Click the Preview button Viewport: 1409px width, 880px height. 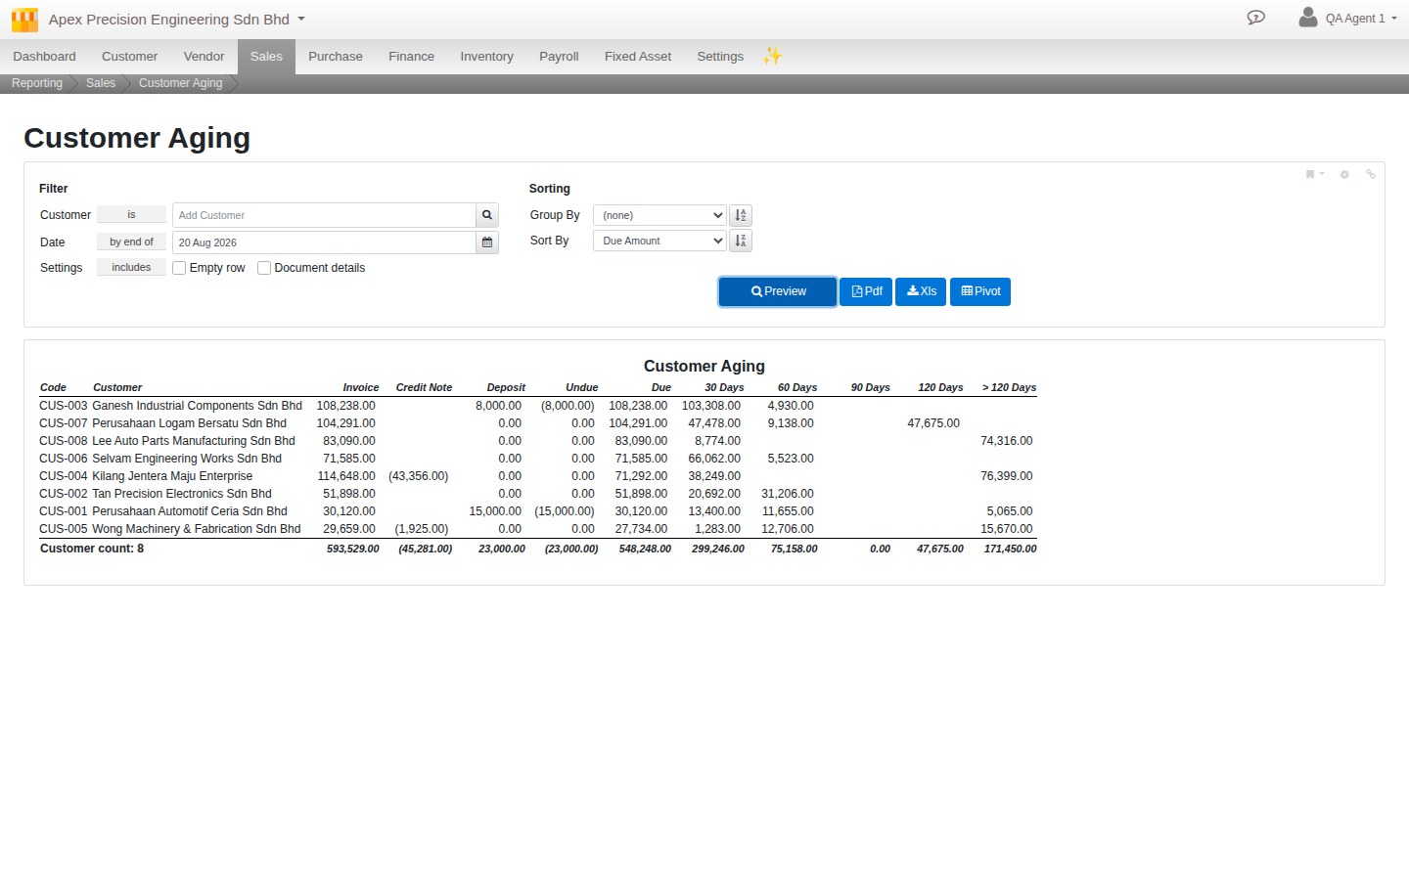point(778,291)
